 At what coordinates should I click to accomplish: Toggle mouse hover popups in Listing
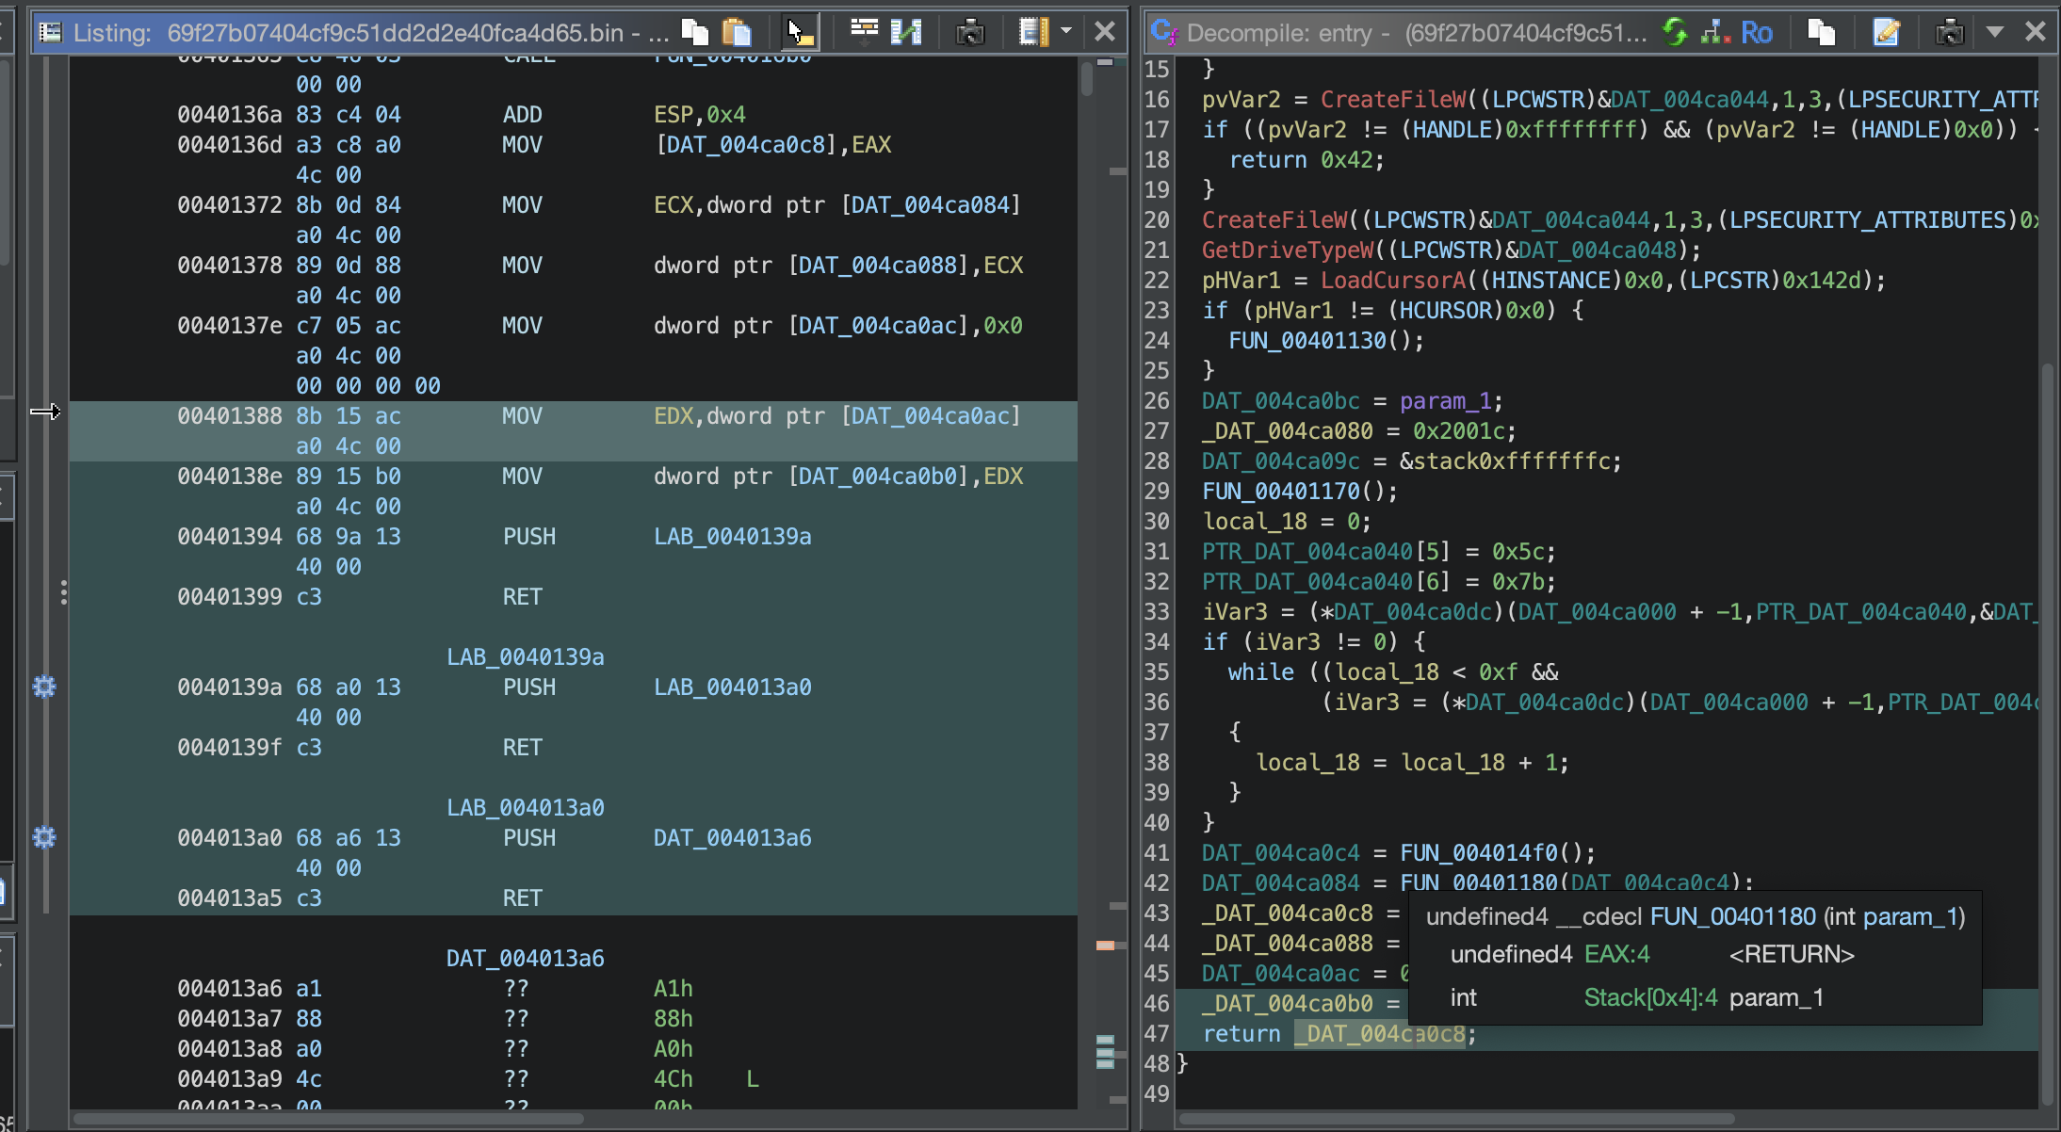(801, 32)
